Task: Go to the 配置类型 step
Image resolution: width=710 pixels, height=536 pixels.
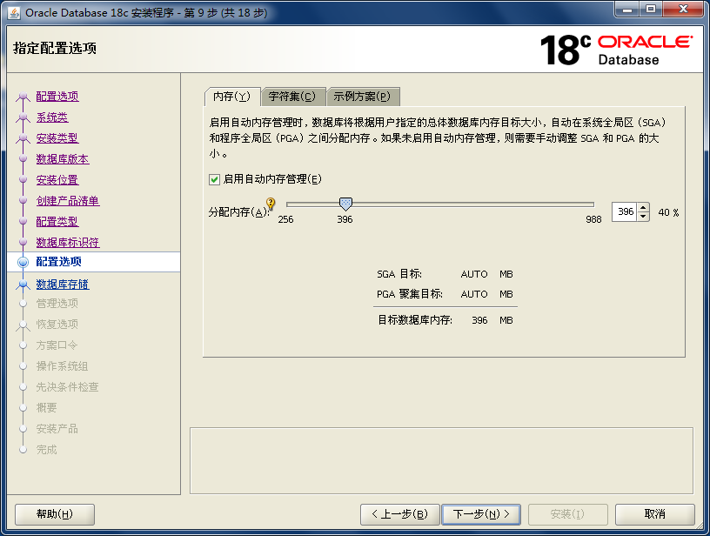Action: point(57,221)
